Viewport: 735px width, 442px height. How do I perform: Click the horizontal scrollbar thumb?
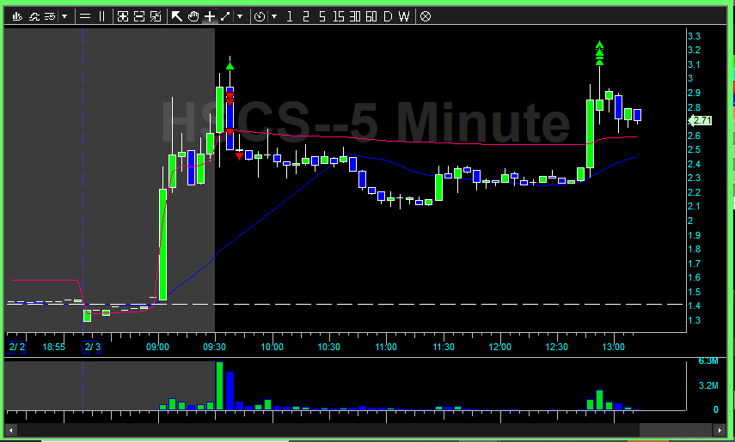(676, 429)
